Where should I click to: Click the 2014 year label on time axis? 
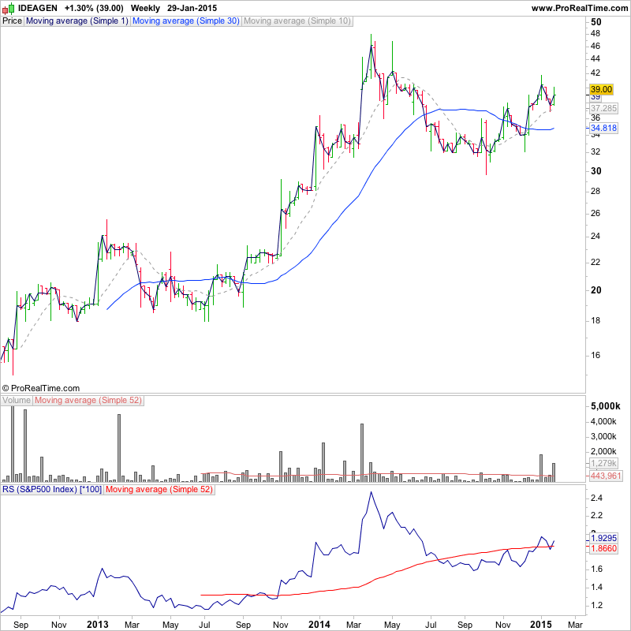click(x=319, y=625)
